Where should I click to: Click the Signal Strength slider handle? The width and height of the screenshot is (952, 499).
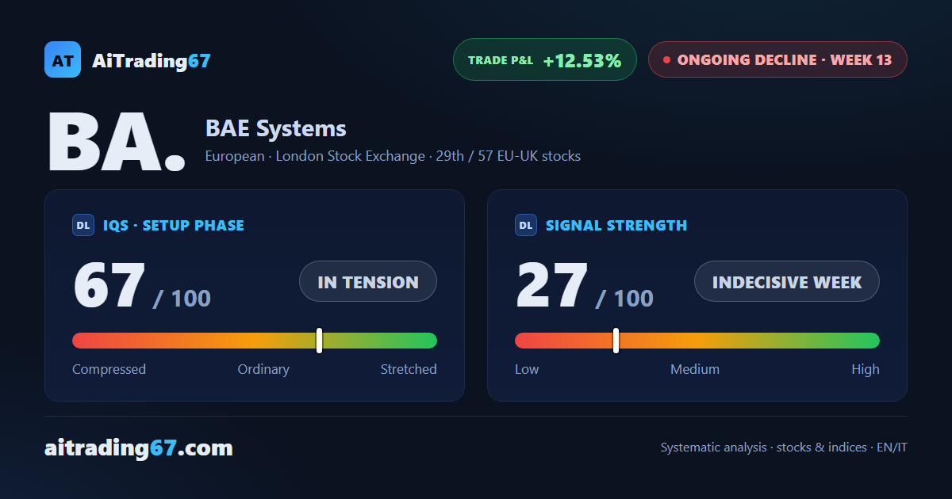click(x=616, y=341)
